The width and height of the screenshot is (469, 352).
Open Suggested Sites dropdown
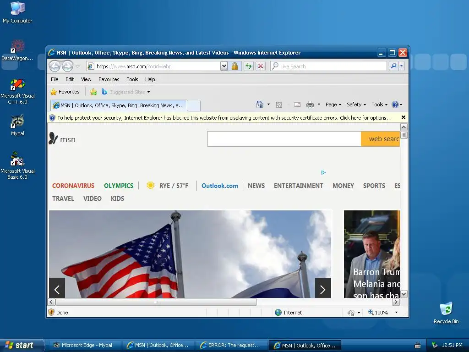point(125,92)
